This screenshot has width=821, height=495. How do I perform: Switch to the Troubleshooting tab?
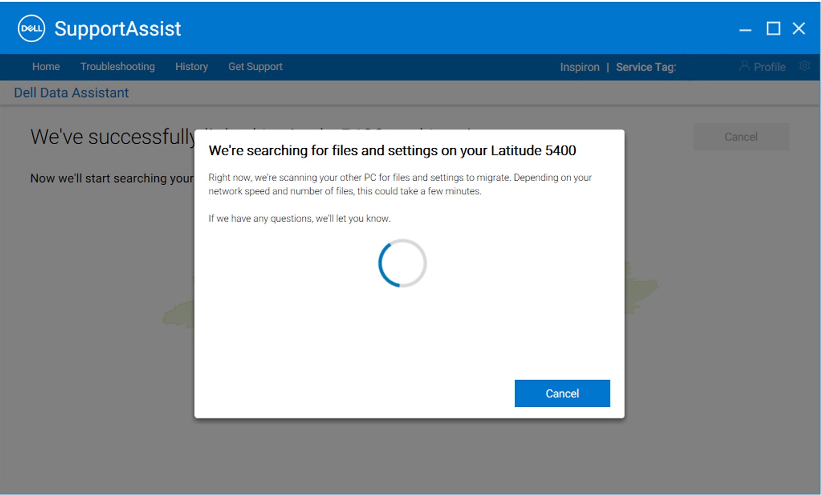point(118,67)
